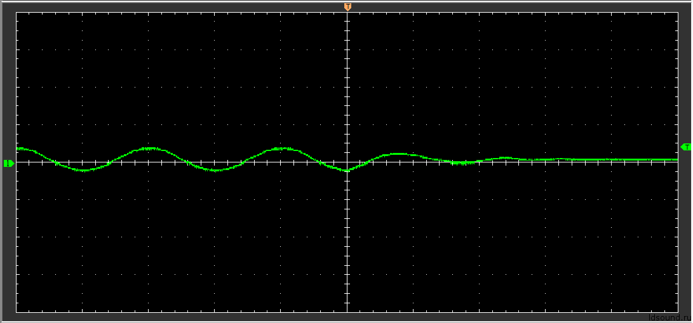Click the bottom end of the center vertical axis
This screenshot has width=693, height=323.
[x=347, y=312]
